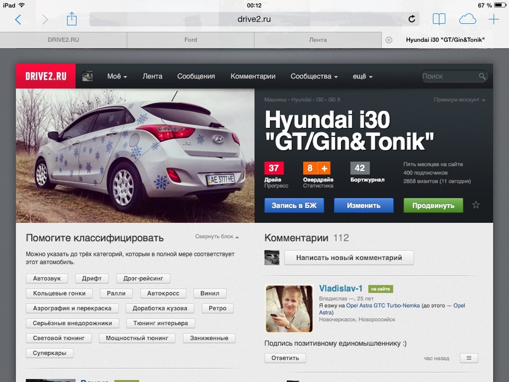Switch to the Лента browser tab
Viewport: 509px width, 382px height.
tap(318, 40)
